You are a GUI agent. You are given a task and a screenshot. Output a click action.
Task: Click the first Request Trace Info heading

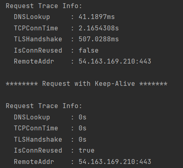44,6
